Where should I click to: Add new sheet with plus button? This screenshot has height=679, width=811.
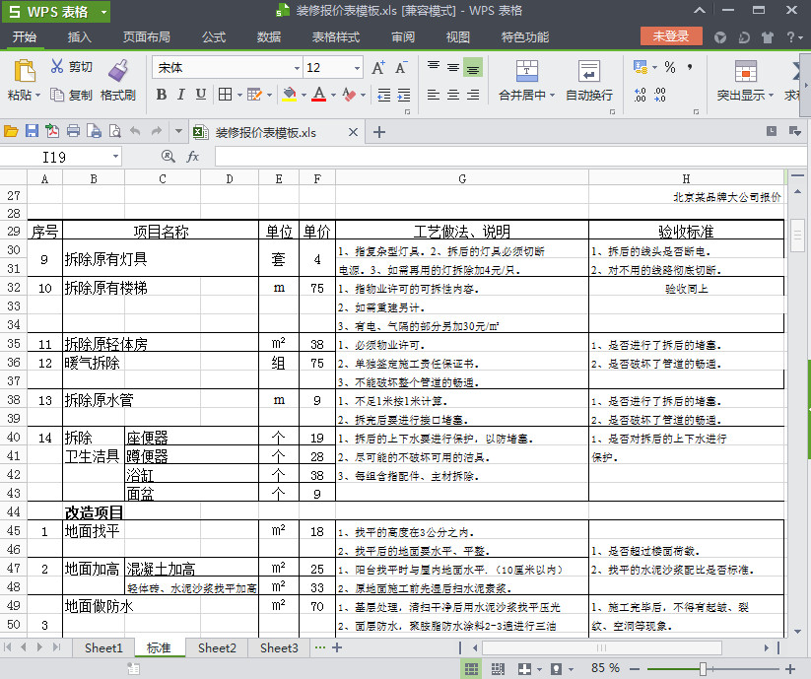coord(337,646)
